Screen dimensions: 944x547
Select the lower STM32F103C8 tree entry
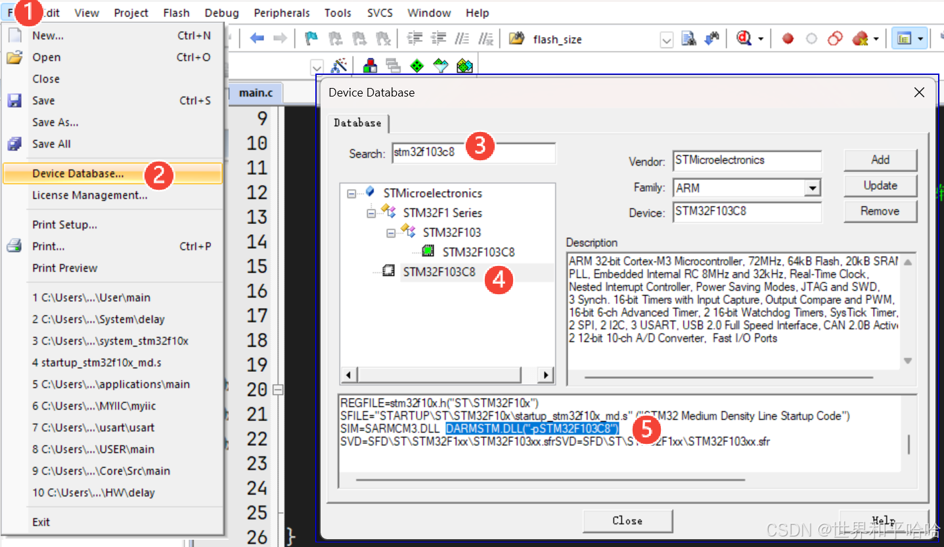click(x=439, y=272)
